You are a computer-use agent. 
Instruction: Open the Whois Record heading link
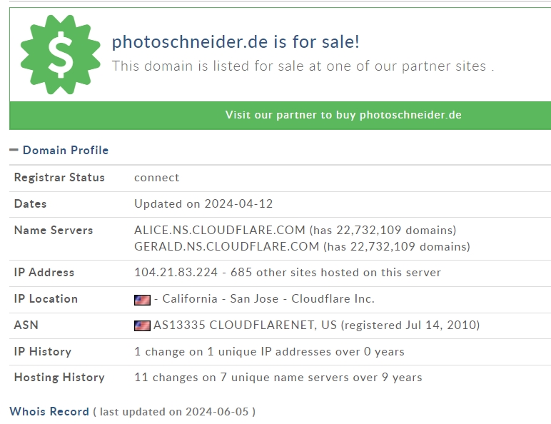pyautogui.click(x=49, y=411)
